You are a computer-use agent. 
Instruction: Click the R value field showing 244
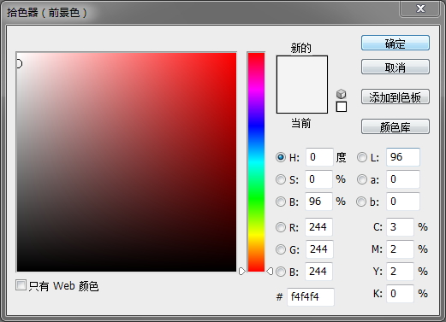[318, 227]
